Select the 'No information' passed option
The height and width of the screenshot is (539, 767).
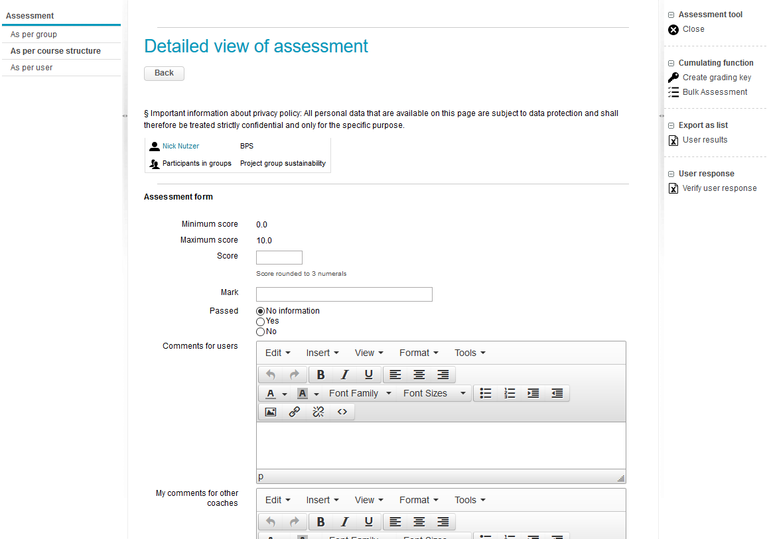point(261,311)
